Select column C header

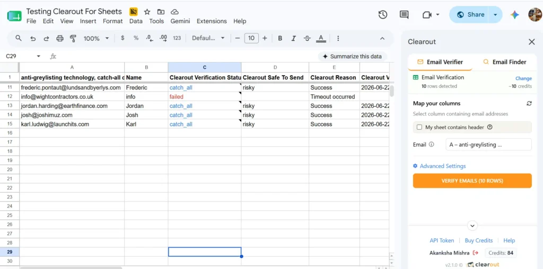pyautogui.click(x=205, y=67)
